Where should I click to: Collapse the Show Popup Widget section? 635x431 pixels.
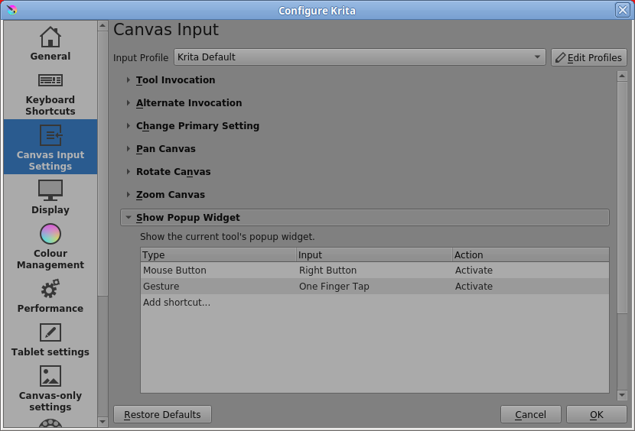click(x=364, y=217)
